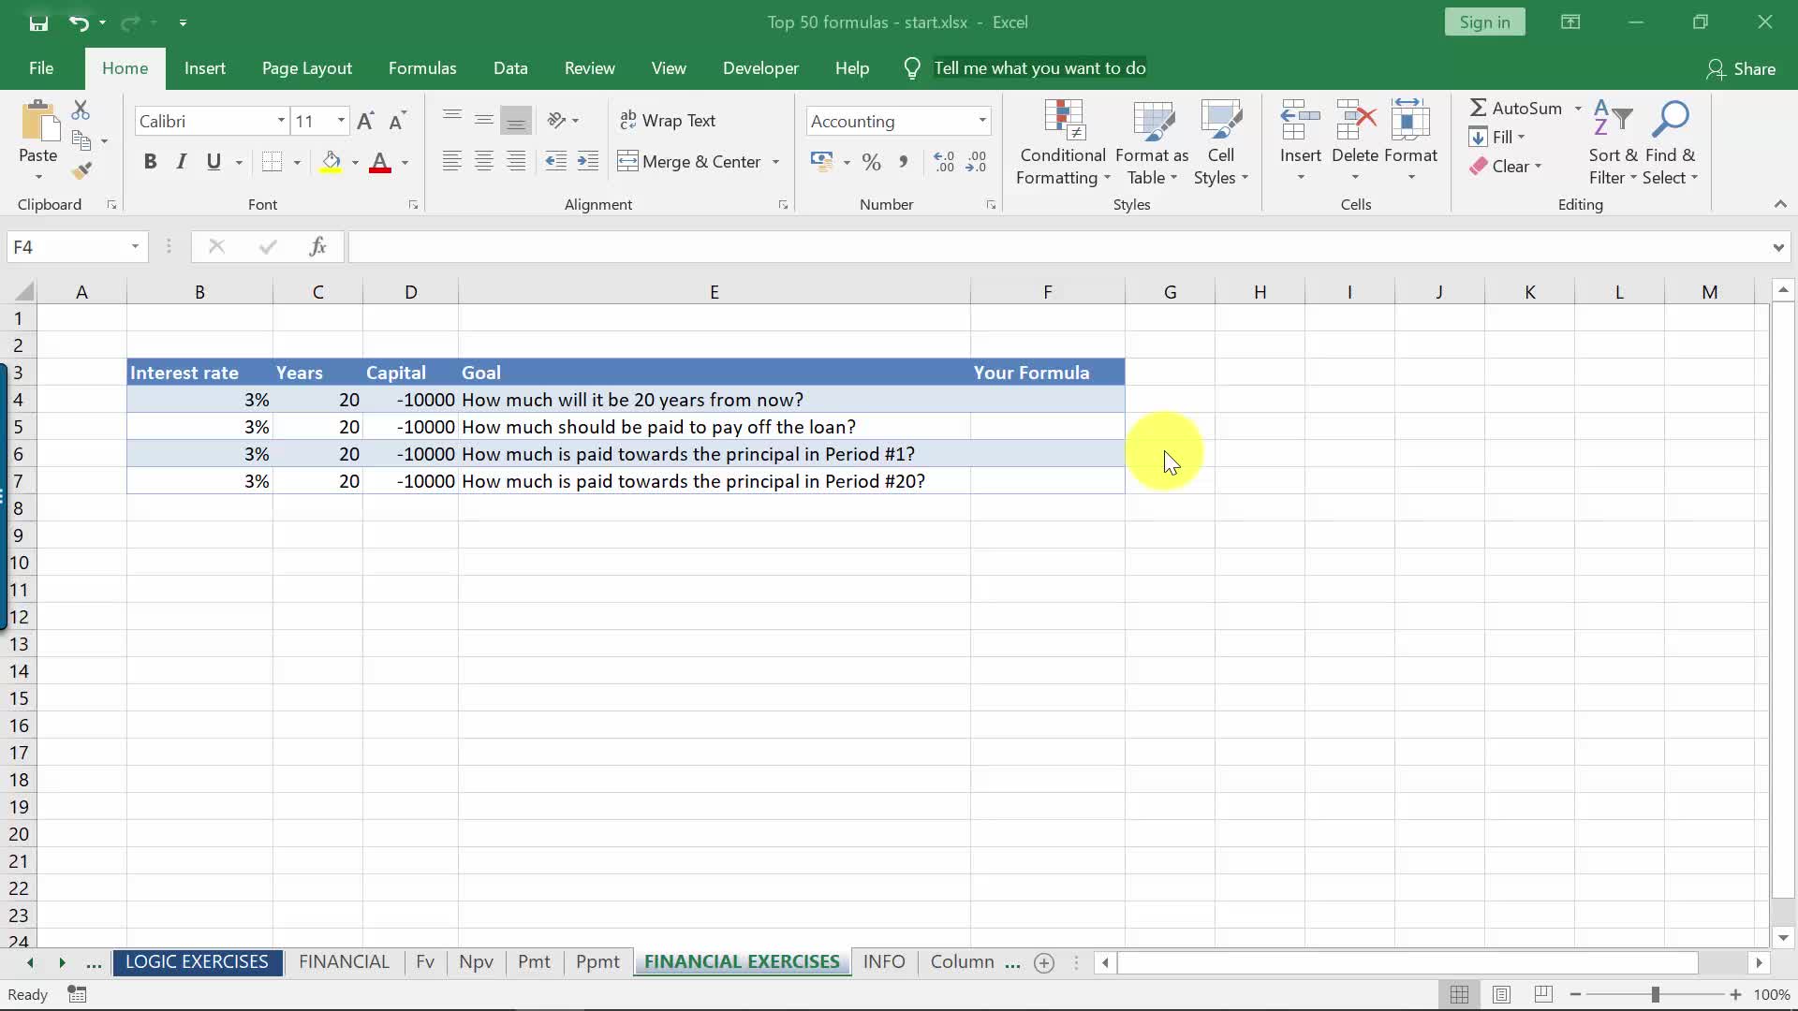
Task: Expand the Name Box dropdown arrow
Action: pos(135,246)
